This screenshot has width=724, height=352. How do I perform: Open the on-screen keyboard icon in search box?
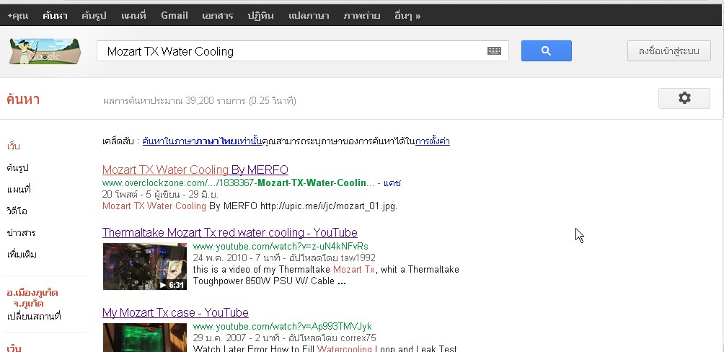tap(494, 50)
